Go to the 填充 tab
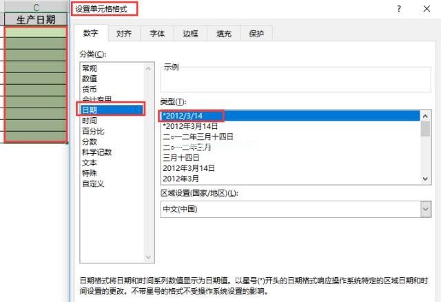The width and height of the screenshot is (441, 302). (224, 33)
